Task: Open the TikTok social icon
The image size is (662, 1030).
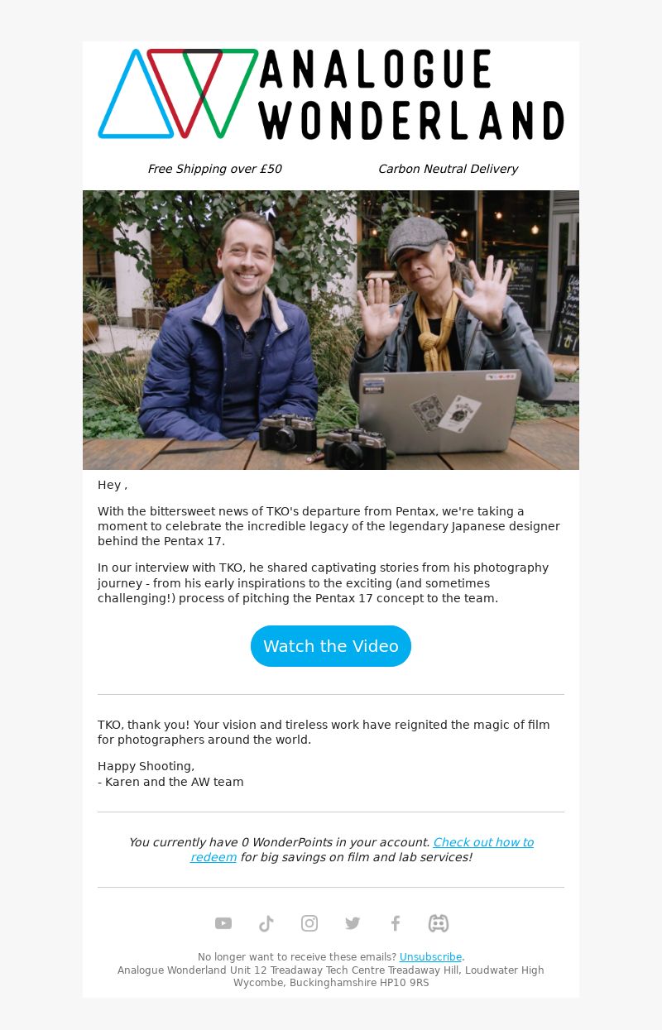Action: click(x=266, y=923)
